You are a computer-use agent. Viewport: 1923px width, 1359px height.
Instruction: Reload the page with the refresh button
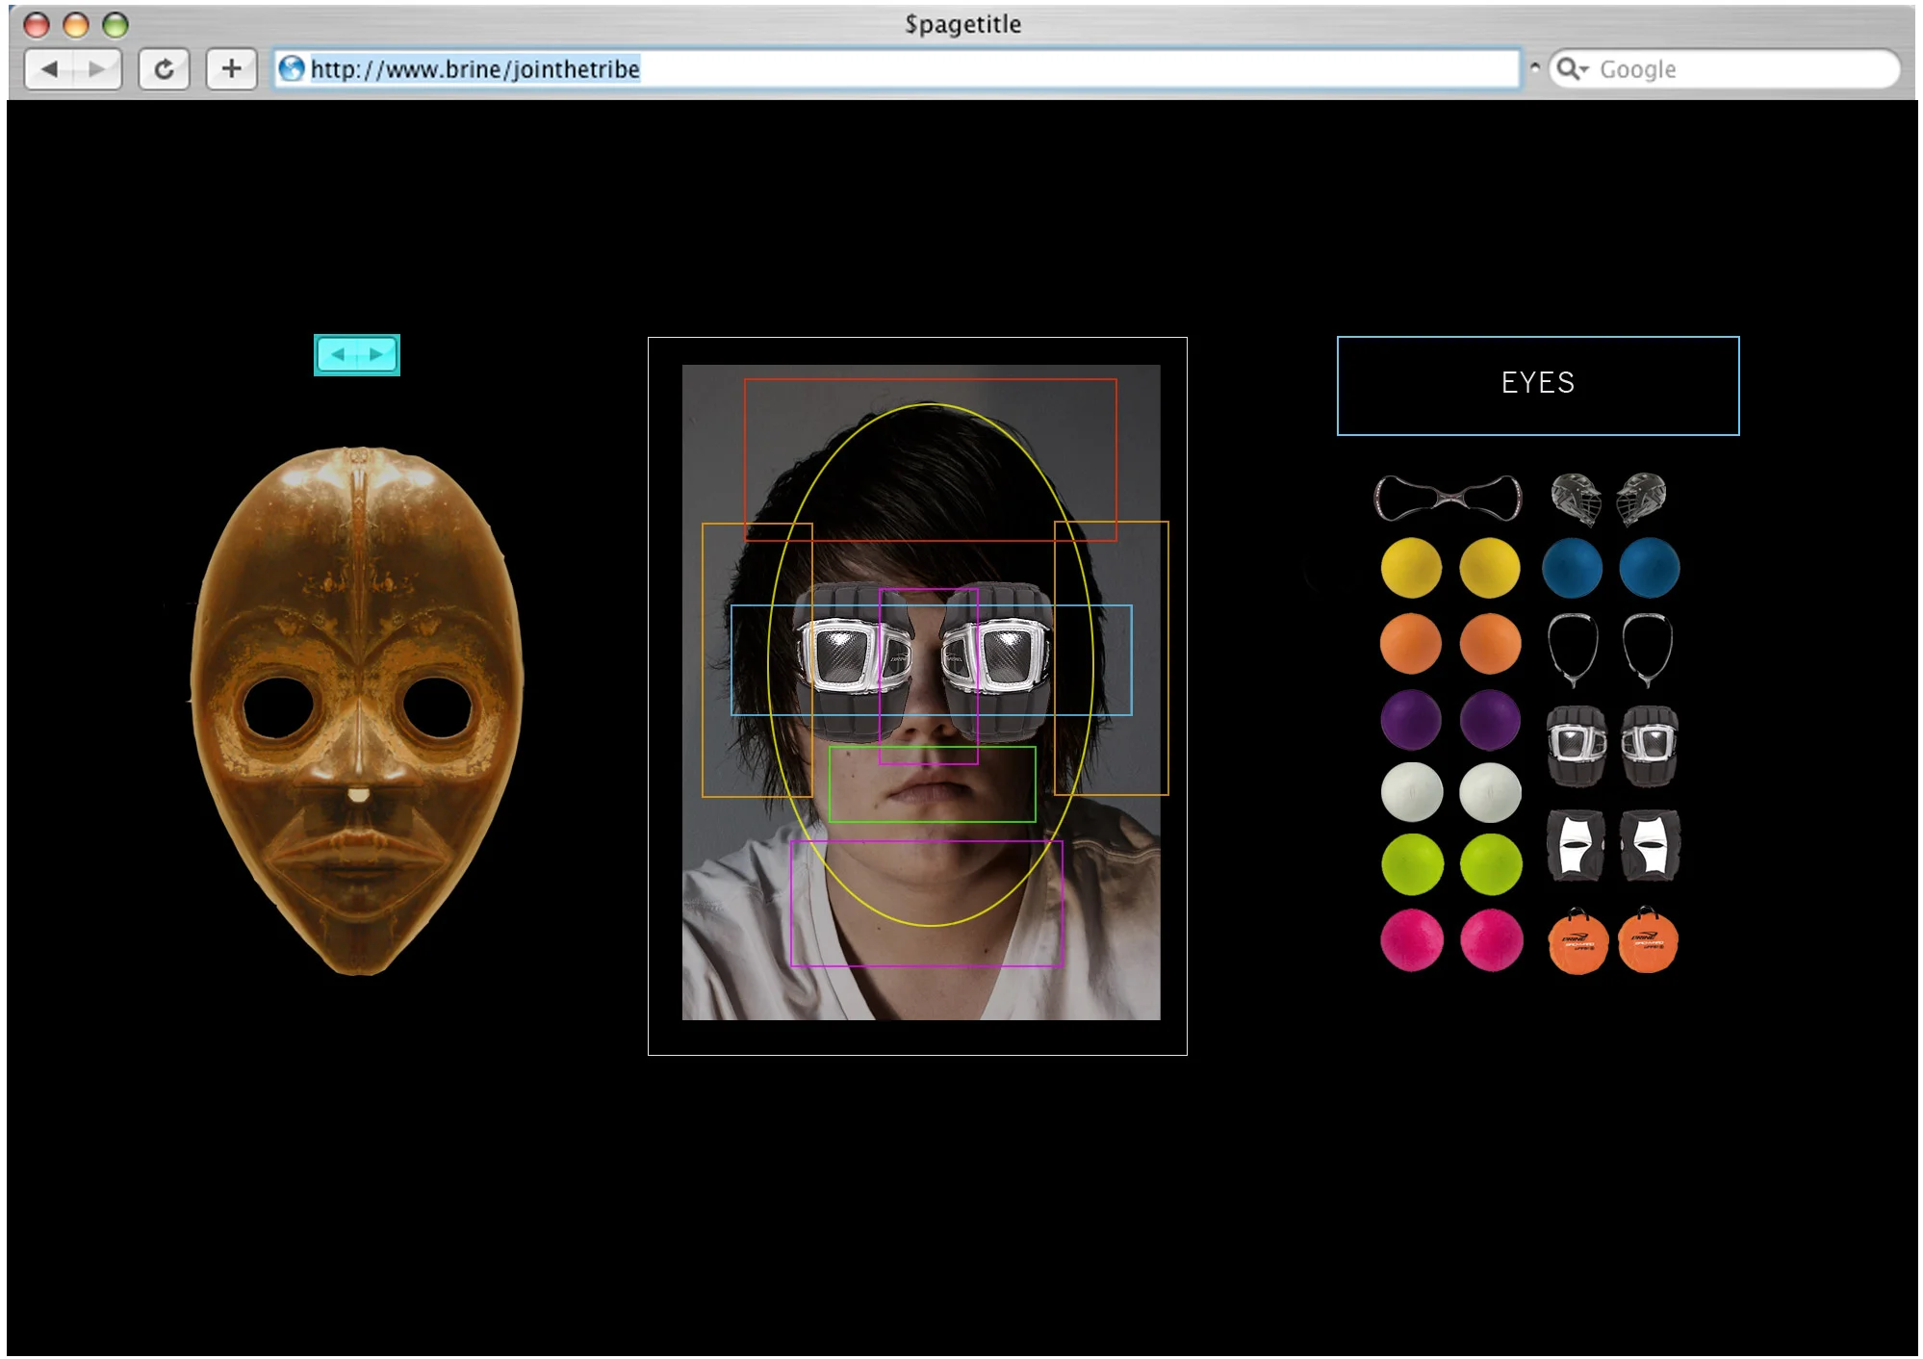(164, 69)
